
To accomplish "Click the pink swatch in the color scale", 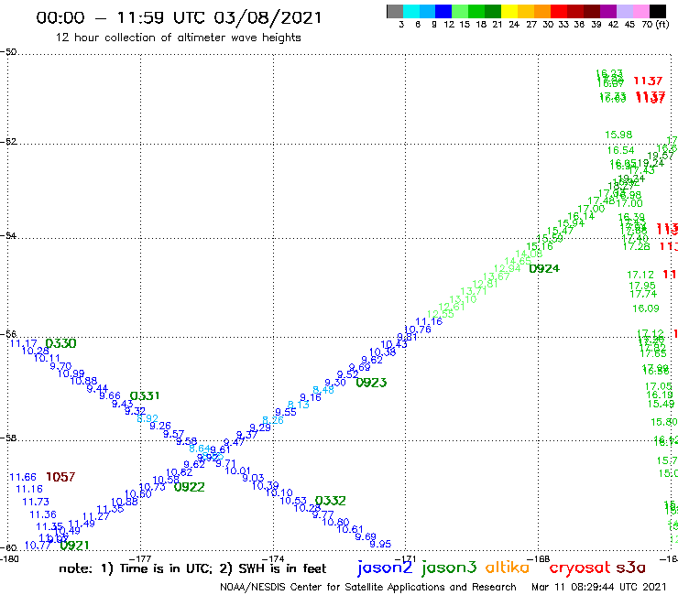I will point(640,11).
